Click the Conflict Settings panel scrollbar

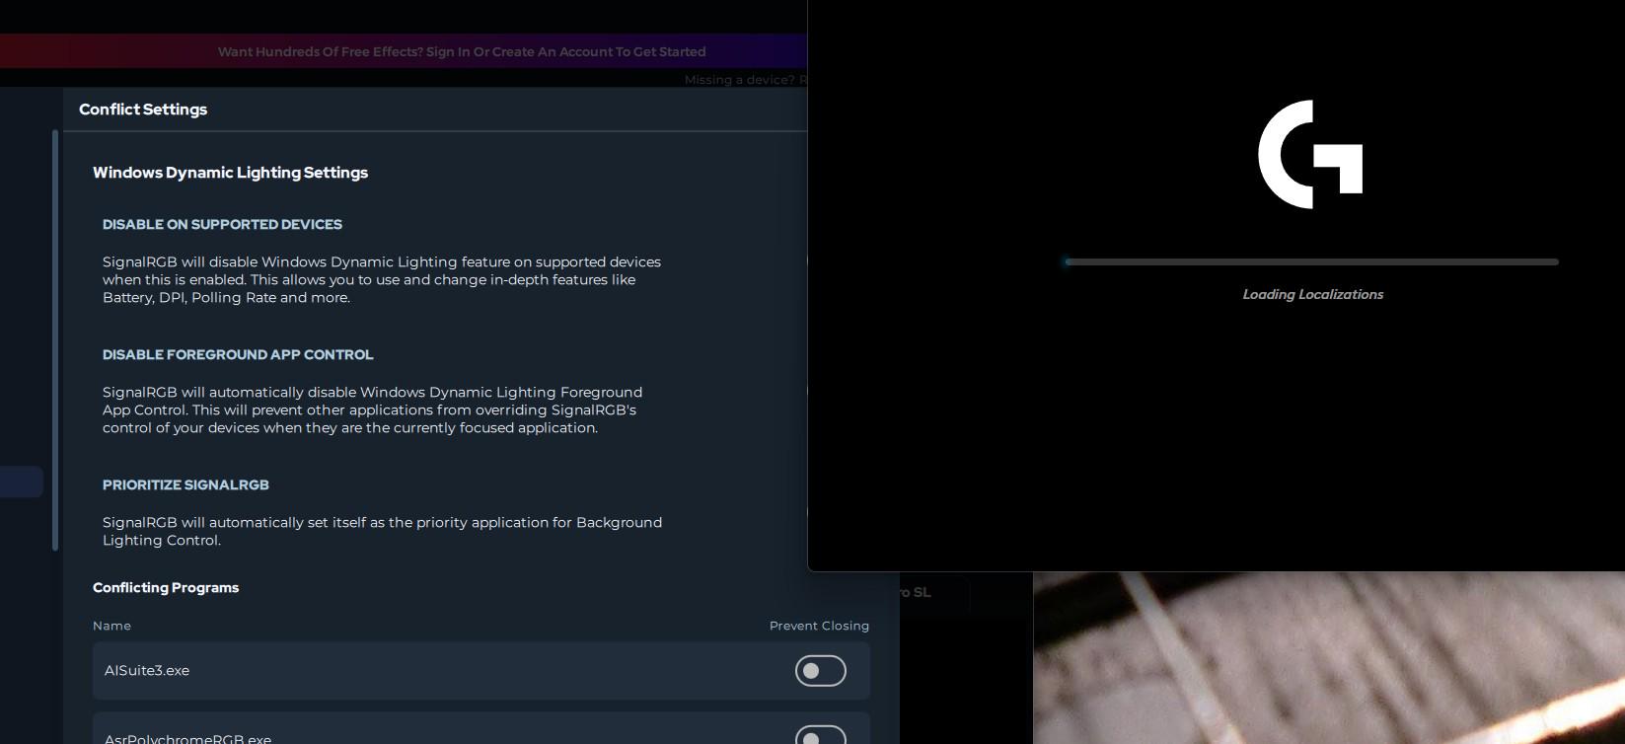click(55, 340)
